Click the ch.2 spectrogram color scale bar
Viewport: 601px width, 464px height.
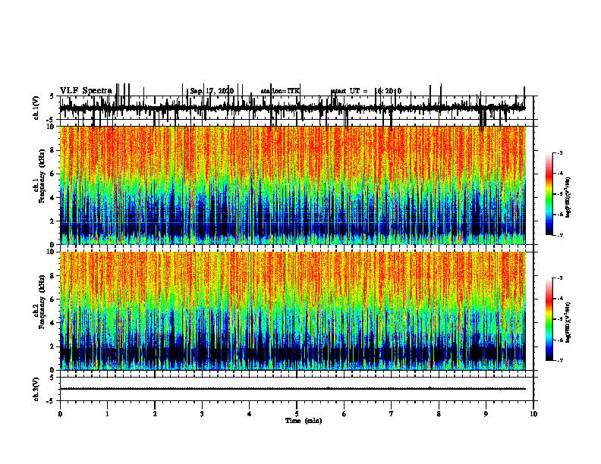pos(549,319)
